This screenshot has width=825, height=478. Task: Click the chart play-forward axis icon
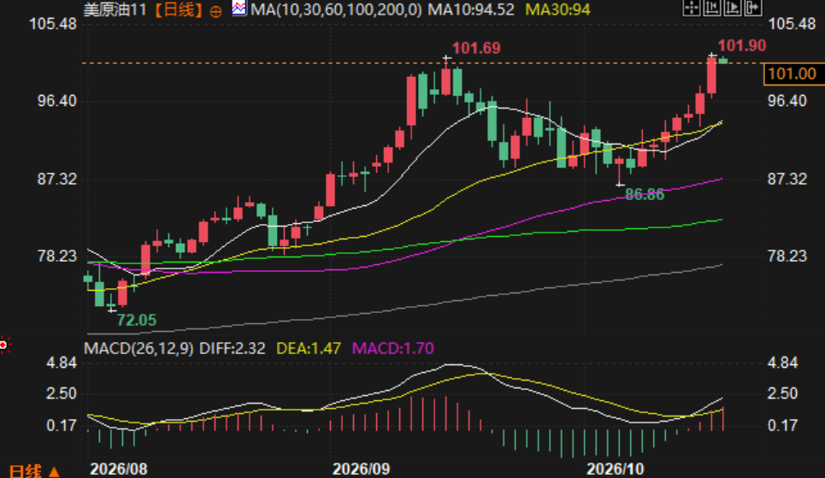[733, 8]
